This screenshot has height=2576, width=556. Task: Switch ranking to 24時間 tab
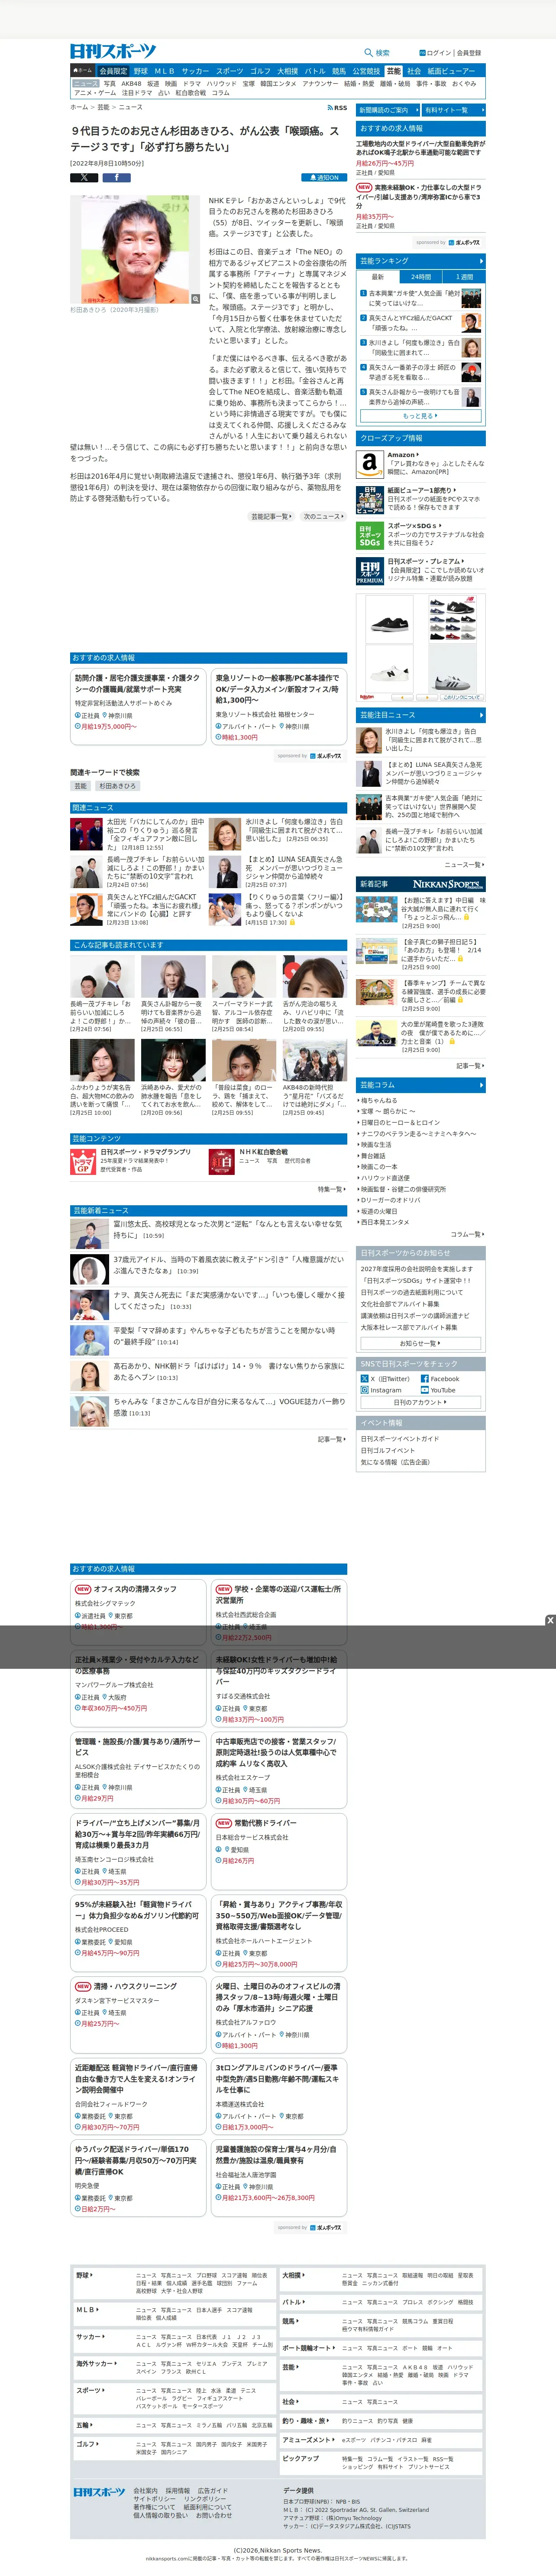pyautogui.click(x=421, y=277)
